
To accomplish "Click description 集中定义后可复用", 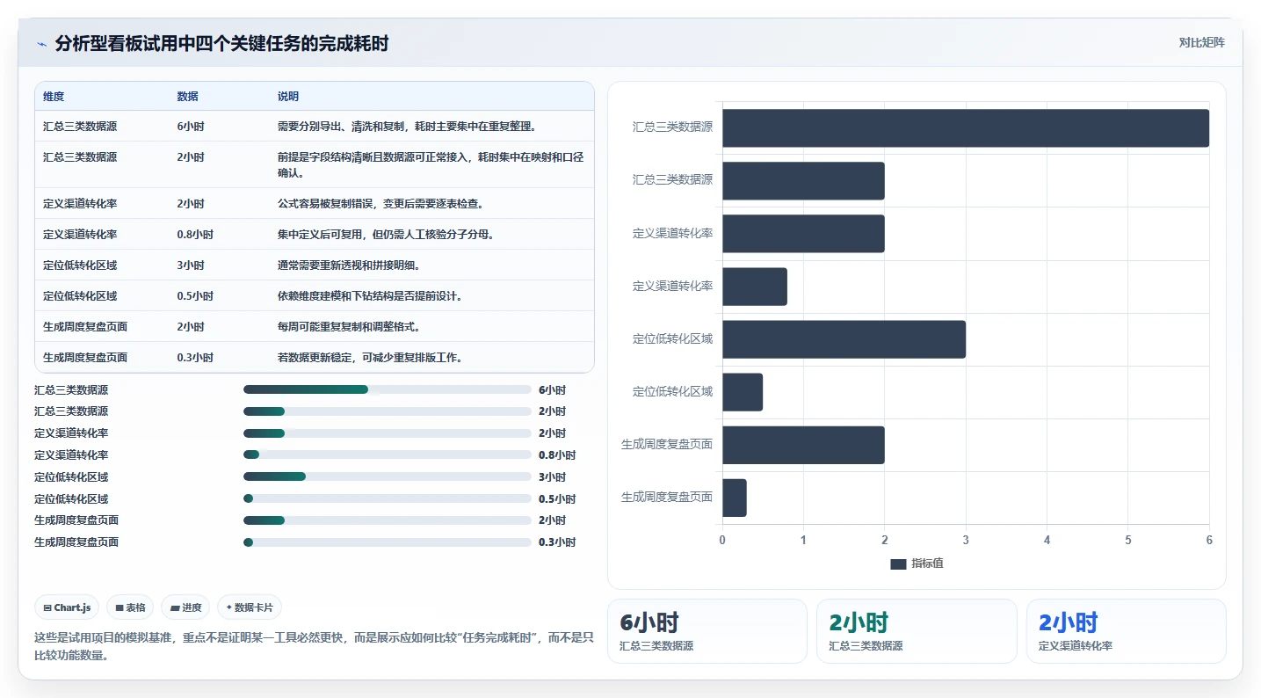I will pos(386,235).
